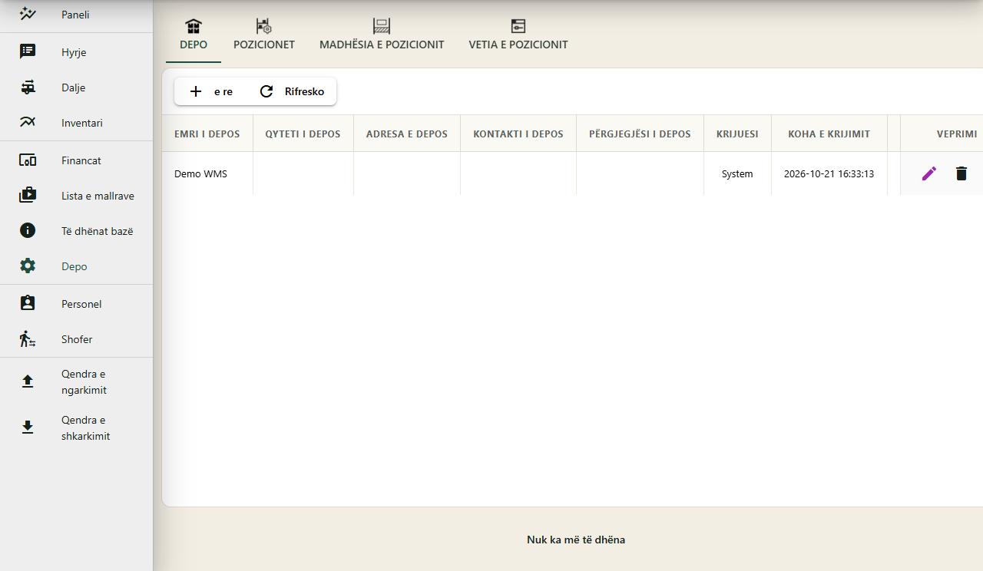Edit the Demo WMS row with pencil icon
The width and height of the screenshot is (983, 571).
point(929,173)
